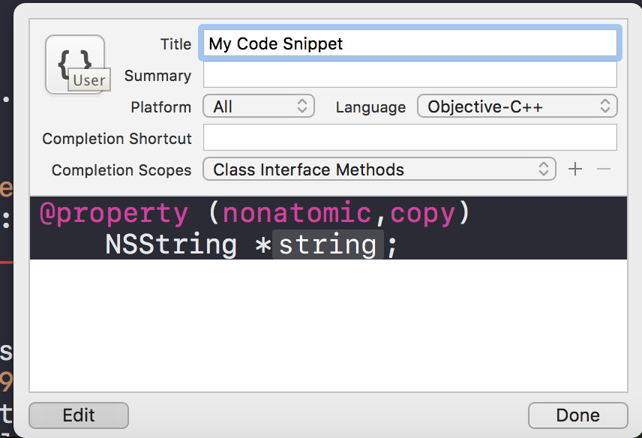
Task: Expand the Class Interface Methods scope dropdown
Action: click(x=379, y=169)
